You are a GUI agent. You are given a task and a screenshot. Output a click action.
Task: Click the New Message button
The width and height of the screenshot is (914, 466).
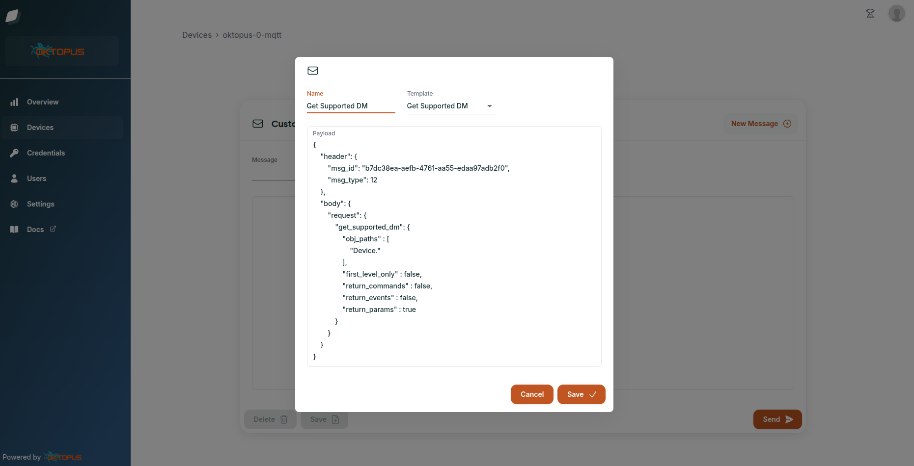point(761,124)
